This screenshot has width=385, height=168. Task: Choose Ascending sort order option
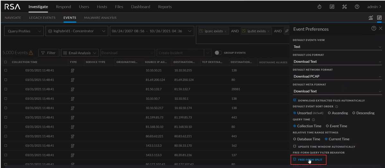coord(329,113)
